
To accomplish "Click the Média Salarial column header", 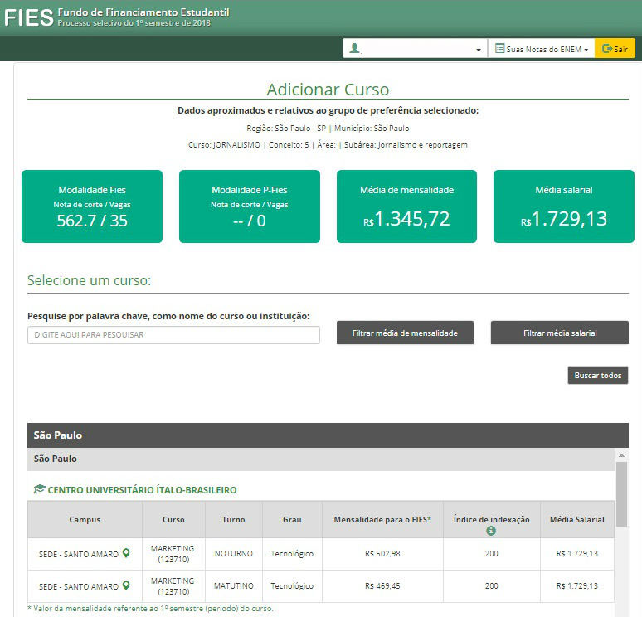I will click(x=577, y=520).
